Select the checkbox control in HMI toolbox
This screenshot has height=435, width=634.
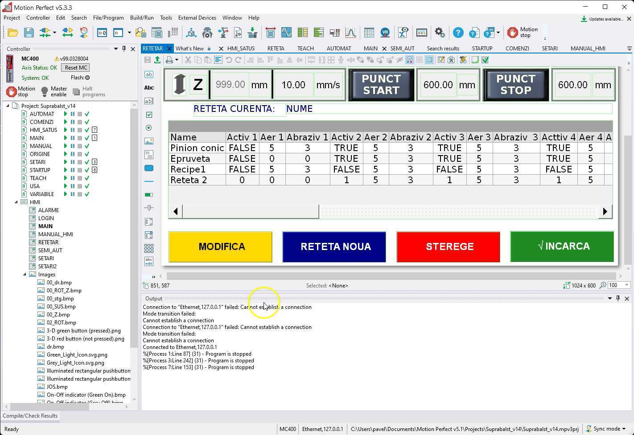point(149,115)
